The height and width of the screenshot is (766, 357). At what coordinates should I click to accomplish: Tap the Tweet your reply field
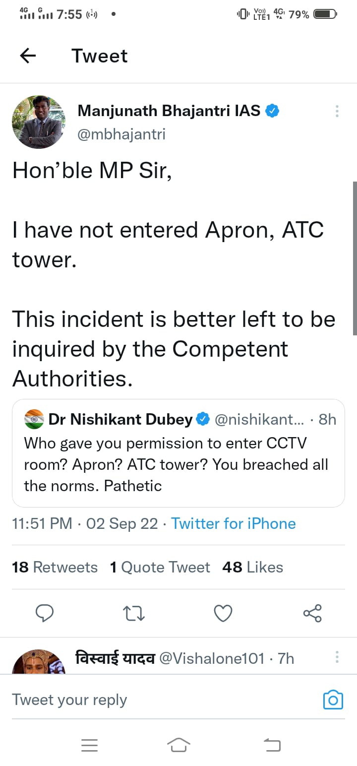[x=149, y=700]
